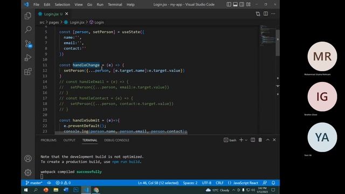Toggle Primary Side Bar visibility
The width and height of the screenshot is (345, 194).
[x=229, y=4]
